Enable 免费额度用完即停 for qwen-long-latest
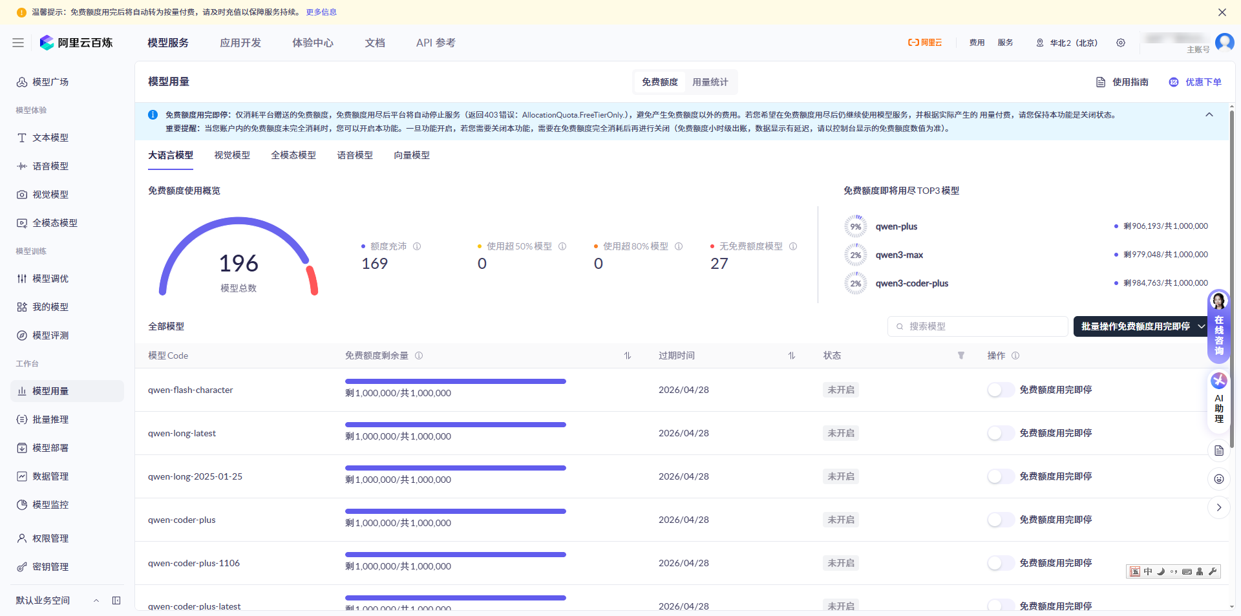 point(1000,433)
